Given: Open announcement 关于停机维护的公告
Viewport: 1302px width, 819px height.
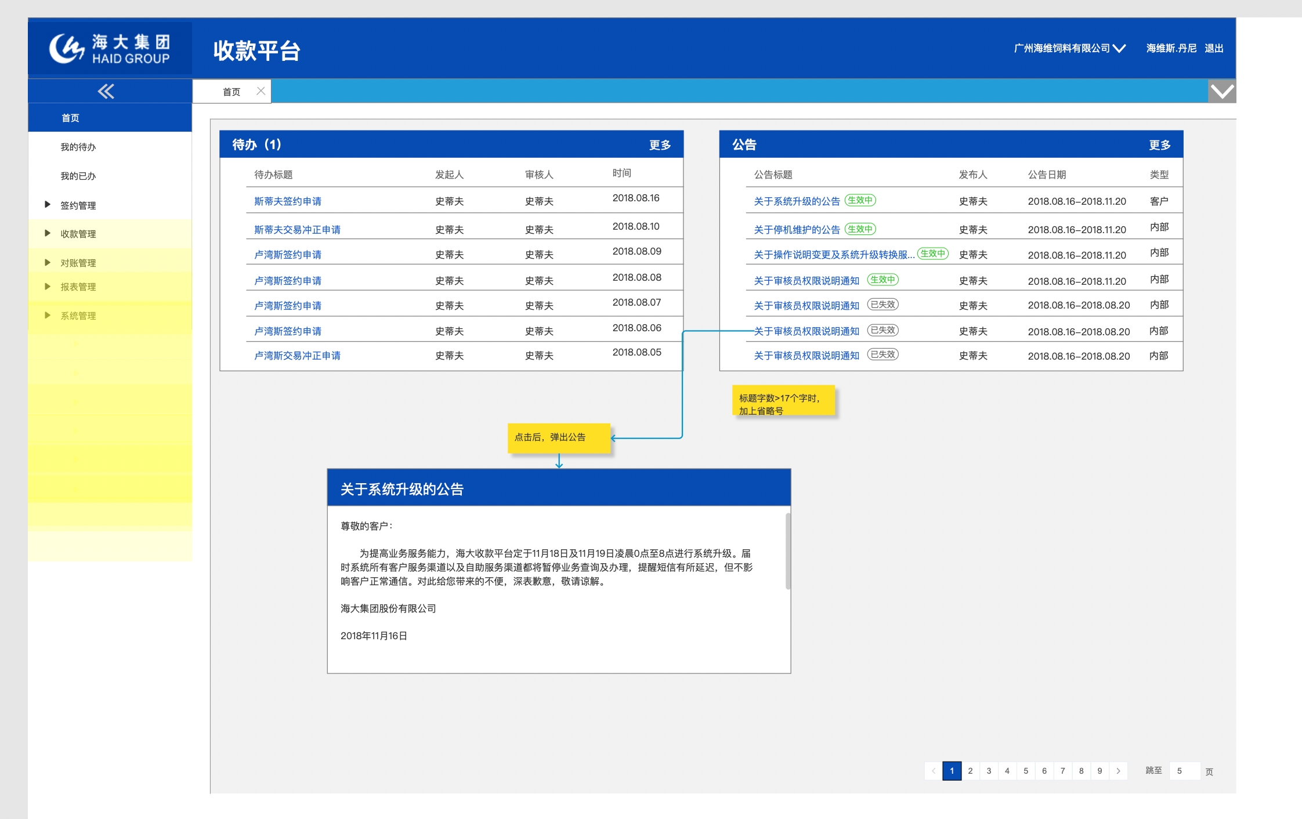Looking at the screenshot, I should [797, 230].
